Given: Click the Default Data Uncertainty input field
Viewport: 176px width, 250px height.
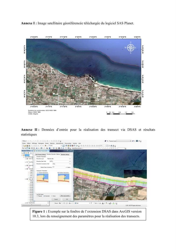Looking at the screenshot, I should pos(59,167).
